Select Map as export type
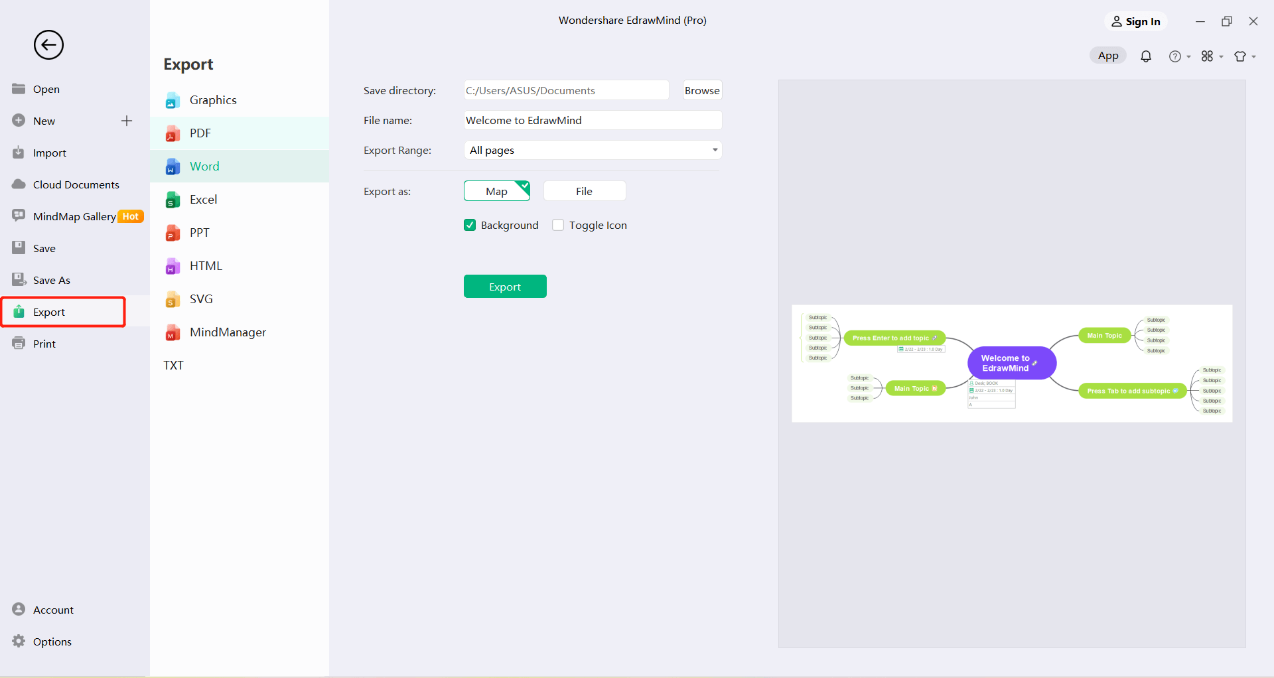Screen dimensions: 1274x678 coord(497,191)
